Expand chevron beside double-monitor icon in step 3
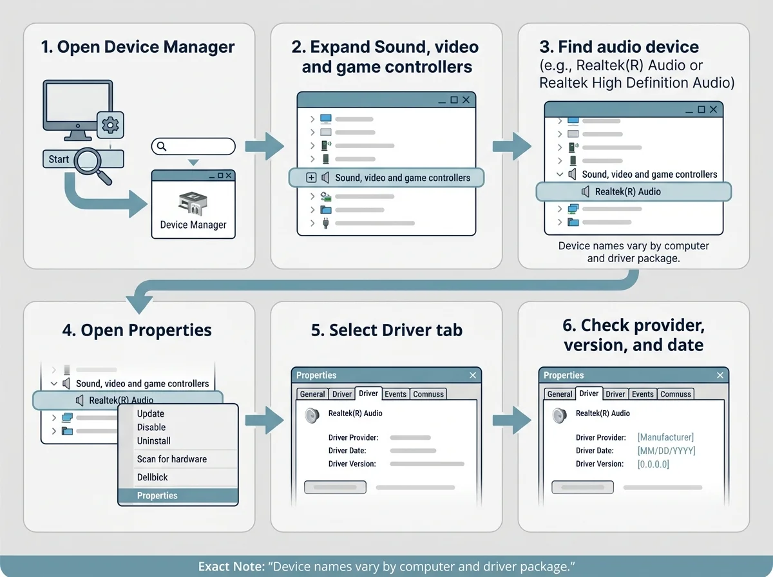Image resolution: width=773 pixels, height=577 pixels. 559,209
